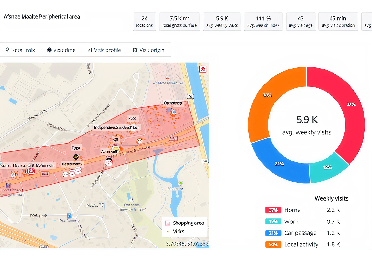Click the blue 21% Car passage legend swatch
372x261 pixels.
(273, 233)
